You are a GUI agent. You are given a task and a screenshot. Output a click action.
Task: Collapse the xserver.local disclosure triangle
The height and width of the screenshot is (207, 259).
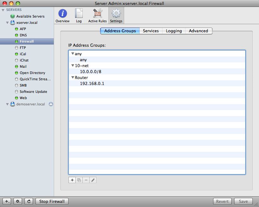pyautogui.click(x=7, y=23)
